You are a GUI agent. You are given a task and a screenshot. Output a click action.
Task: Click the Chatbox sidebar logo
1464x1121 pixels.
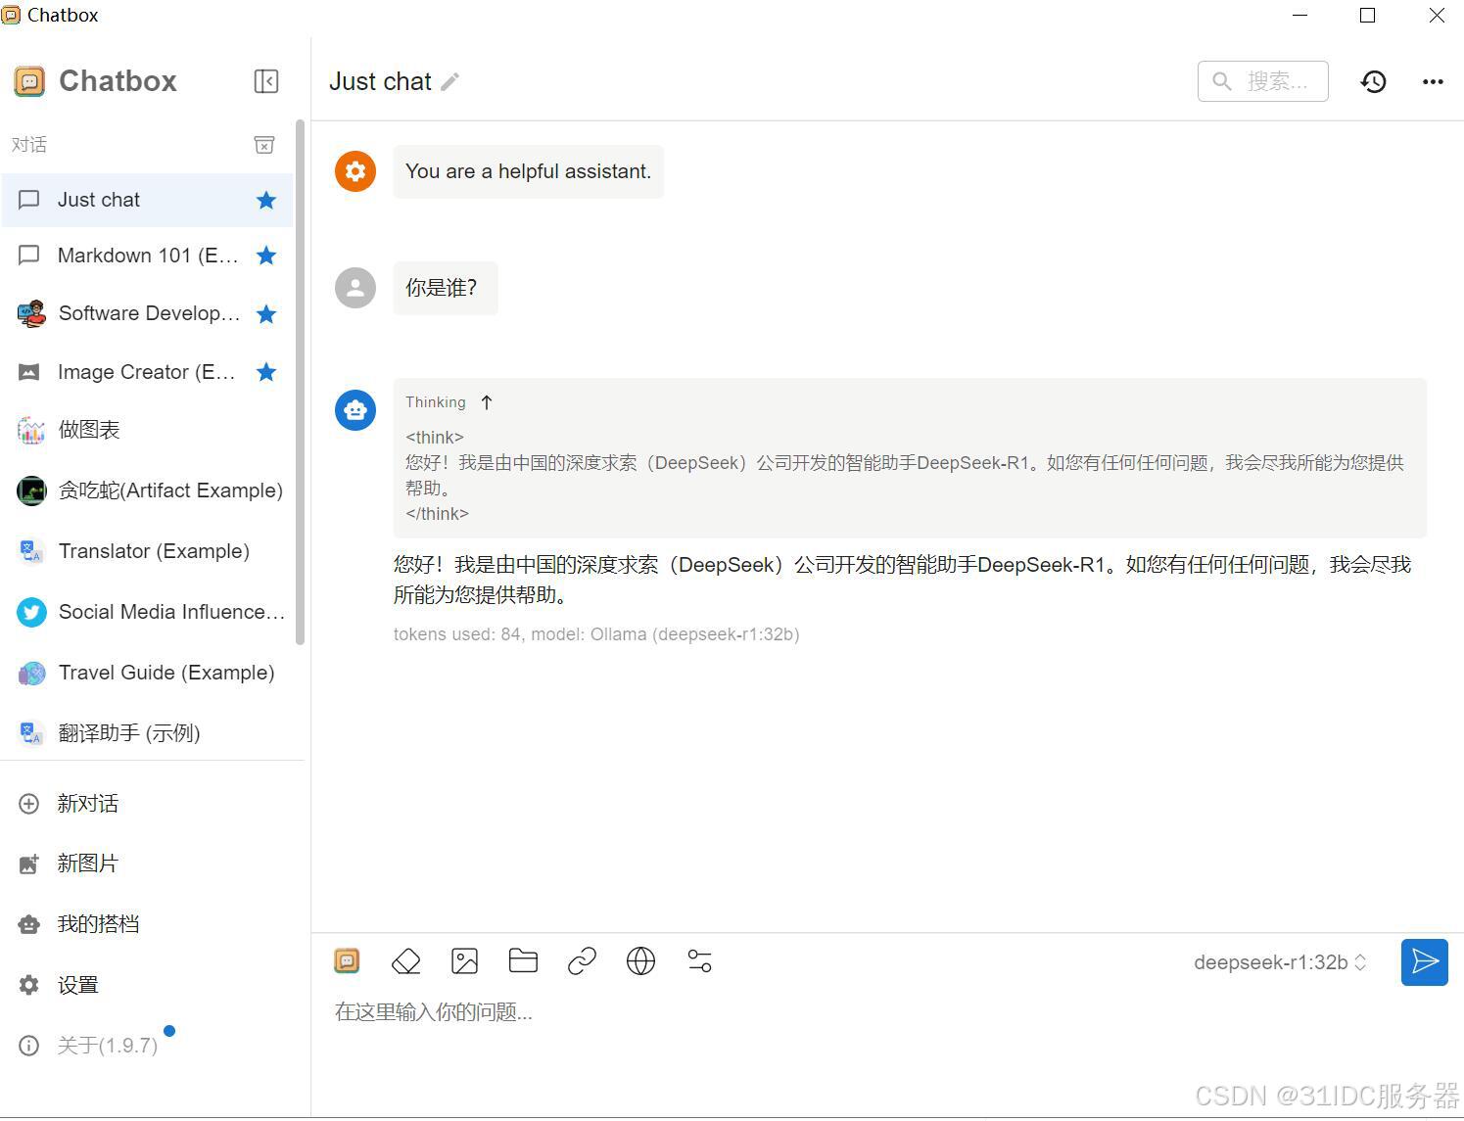click(29, 81)
